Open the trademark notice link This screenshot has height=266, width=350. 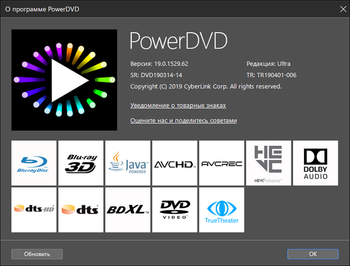coord(178,105)
